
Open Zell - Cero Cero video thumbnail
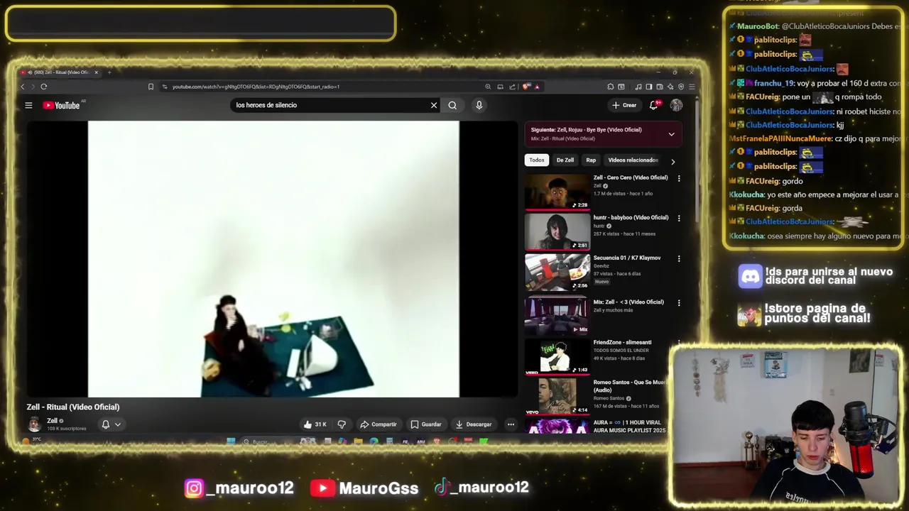(557, 192)
